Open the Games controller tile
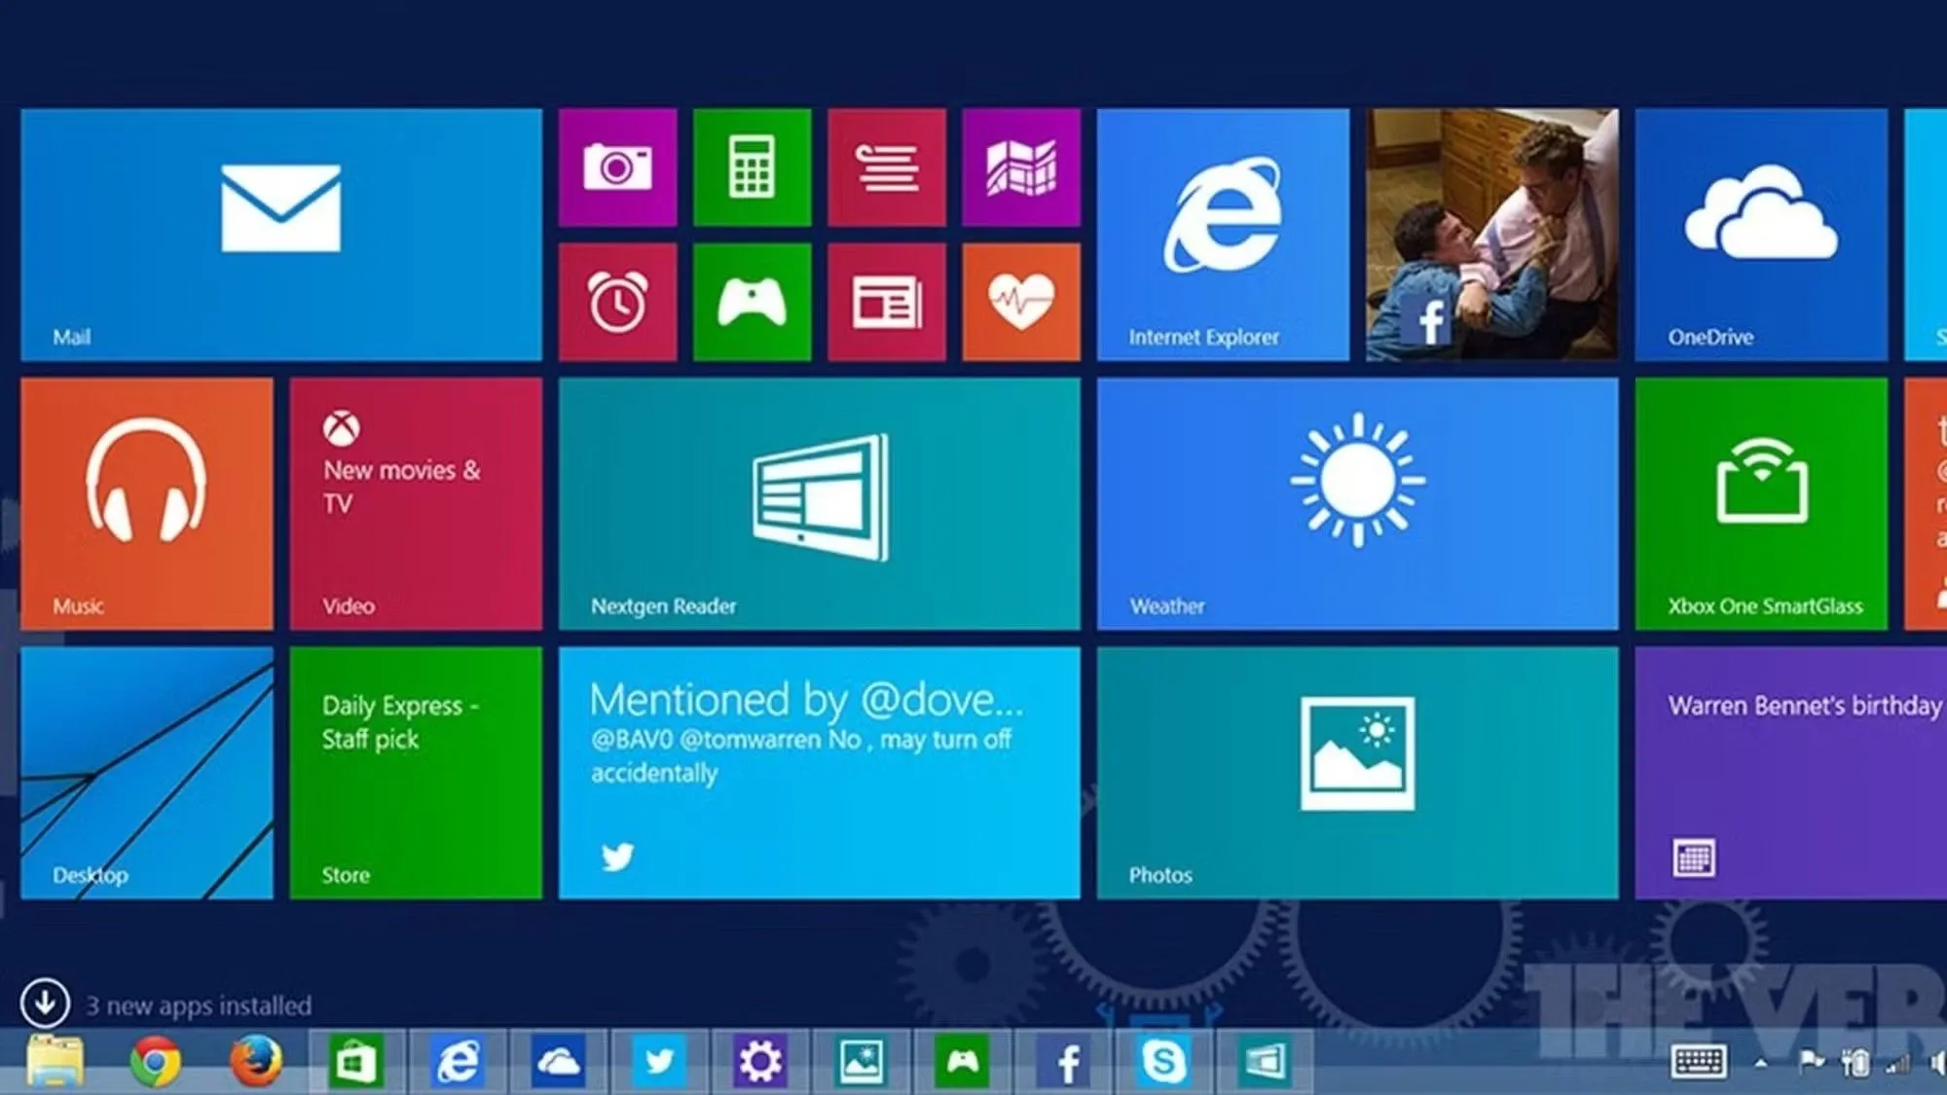This screenshot has height=1095, width=1947. coord(752,302)
